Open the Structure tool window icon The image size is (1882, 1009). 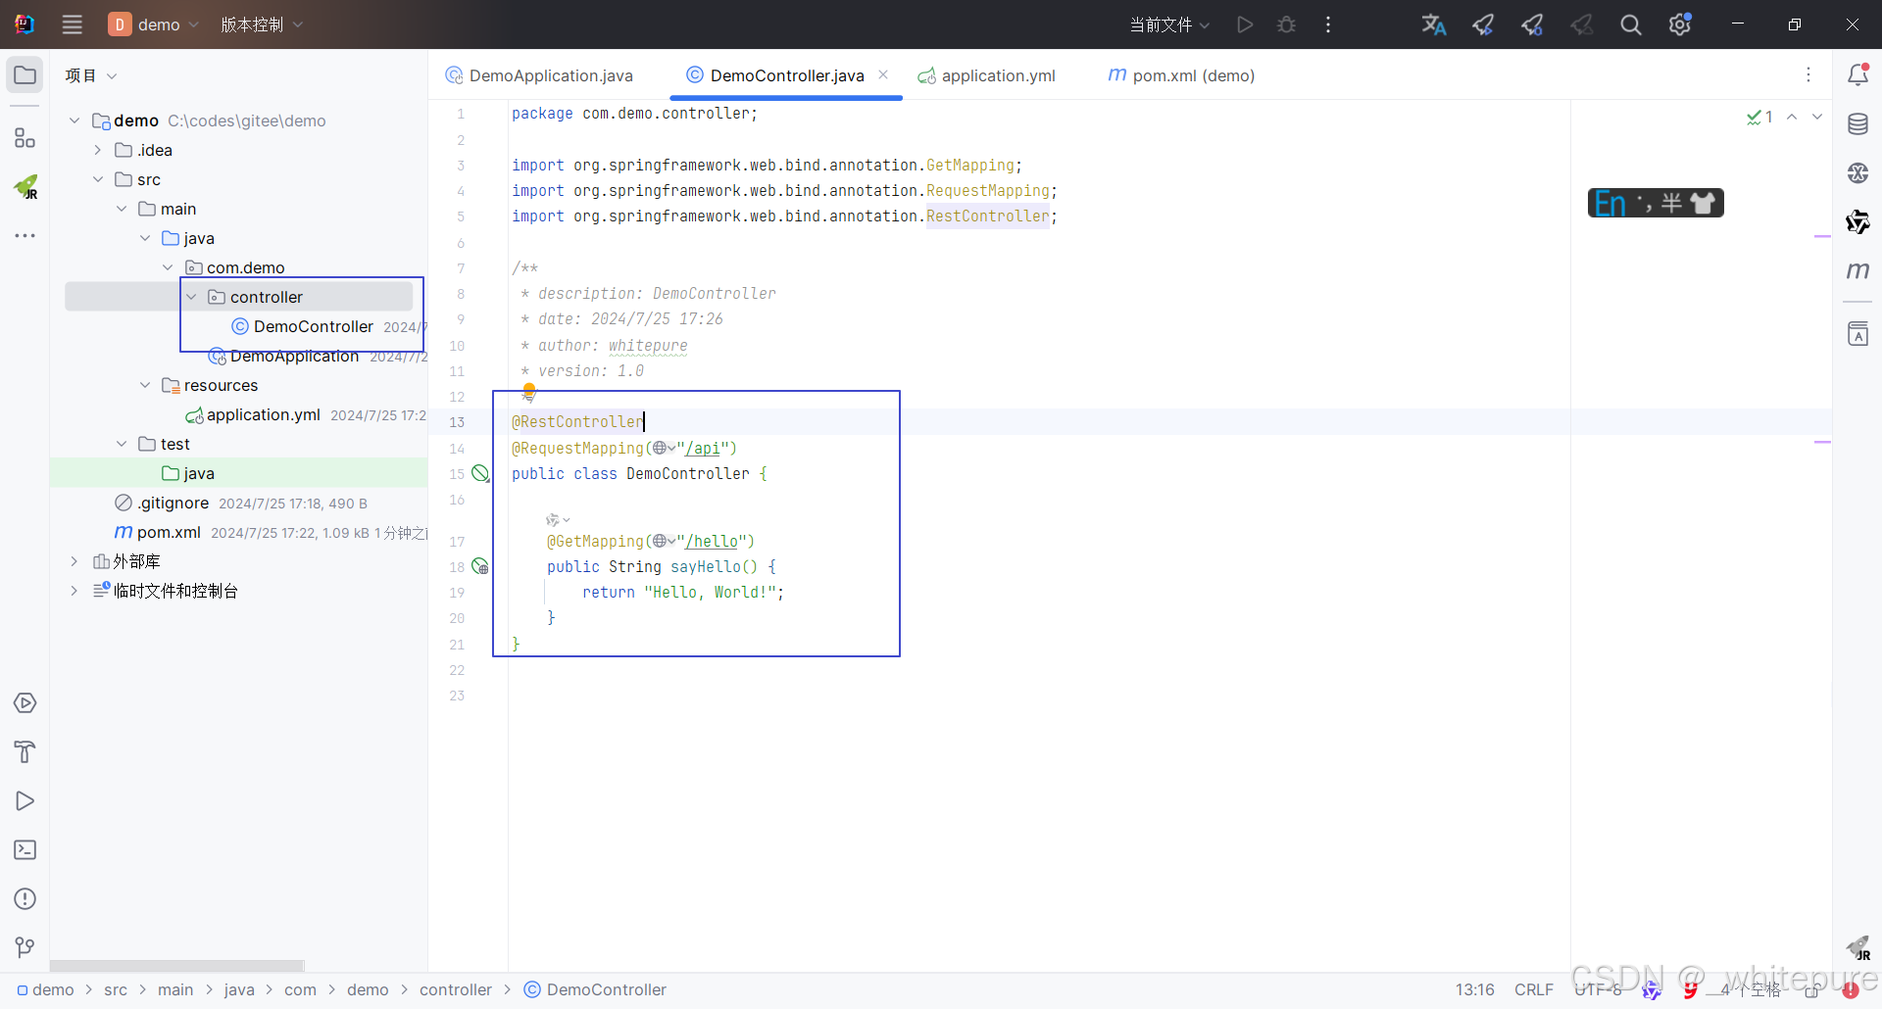click(25, 138)
